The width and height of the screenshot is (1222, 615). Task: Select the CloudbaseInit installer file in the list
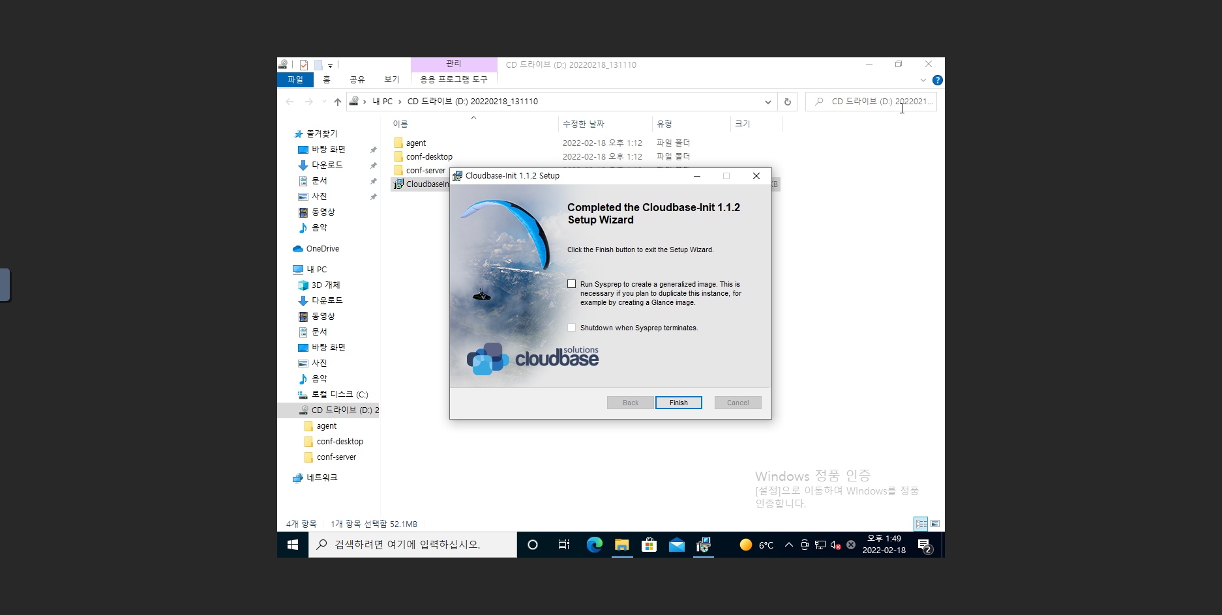[421, 184]
